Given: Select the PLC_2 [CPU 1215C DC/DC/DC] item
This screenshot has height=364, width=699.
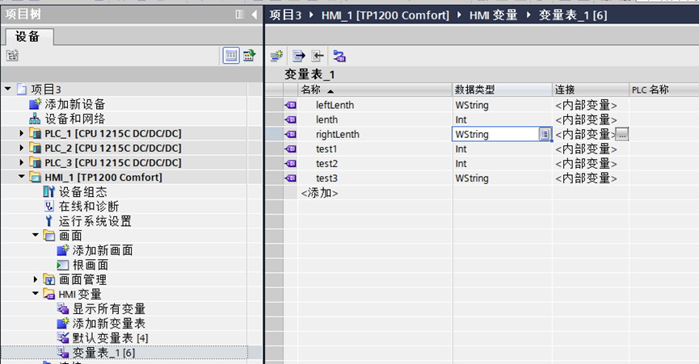Looking at the screenshot, I should [x=113, y=148].
